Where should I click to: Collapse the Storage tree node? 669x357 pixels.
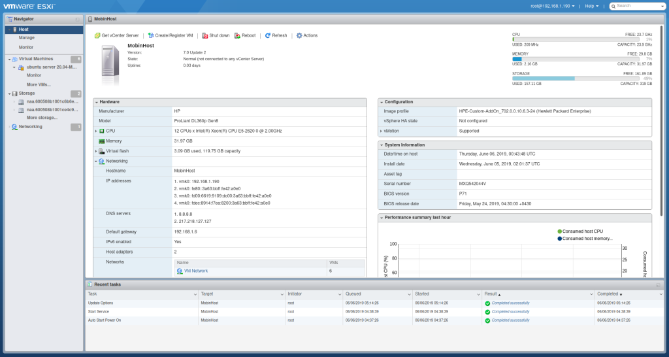9,93
